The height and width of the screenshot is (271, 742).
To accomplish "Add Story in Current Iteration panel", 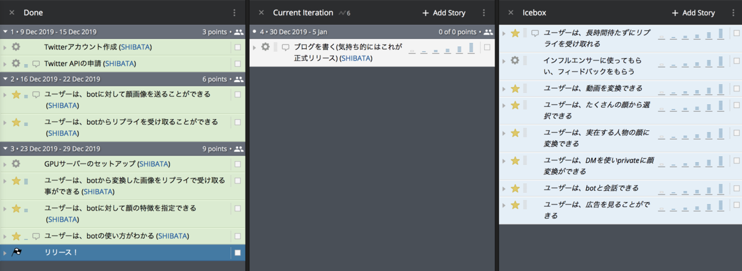I will point(443,12).
